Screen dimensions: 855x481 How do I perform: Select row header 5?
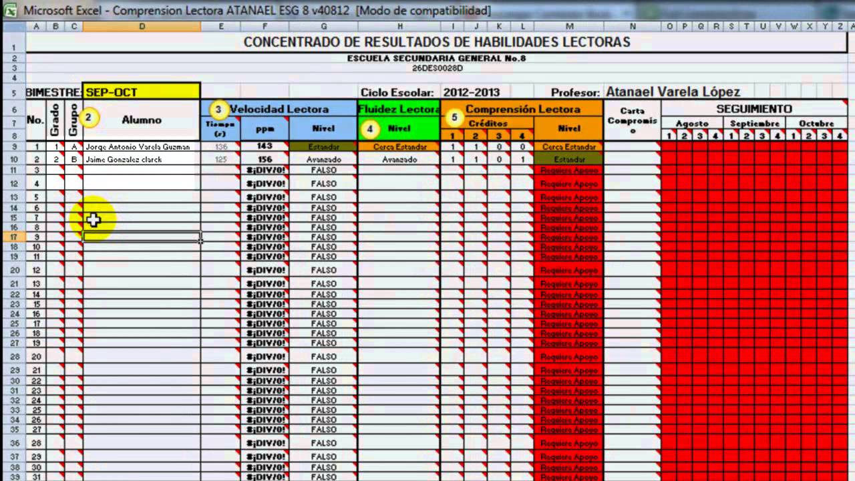point(14,92)
